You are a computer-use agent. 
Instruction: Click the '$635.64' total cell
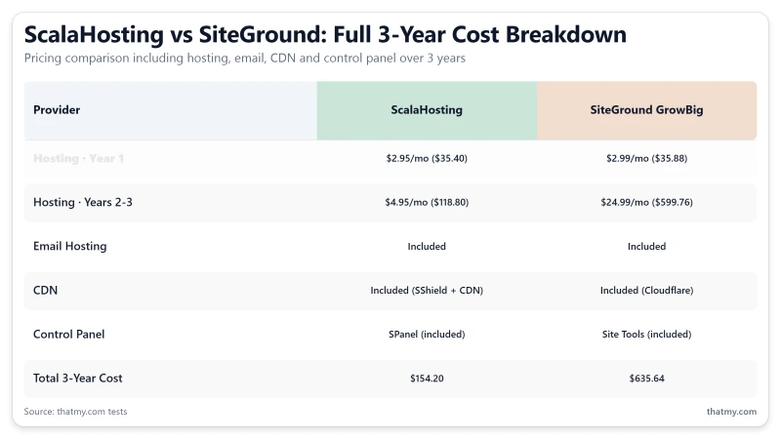pyautogui.click(x=646, y=379)
